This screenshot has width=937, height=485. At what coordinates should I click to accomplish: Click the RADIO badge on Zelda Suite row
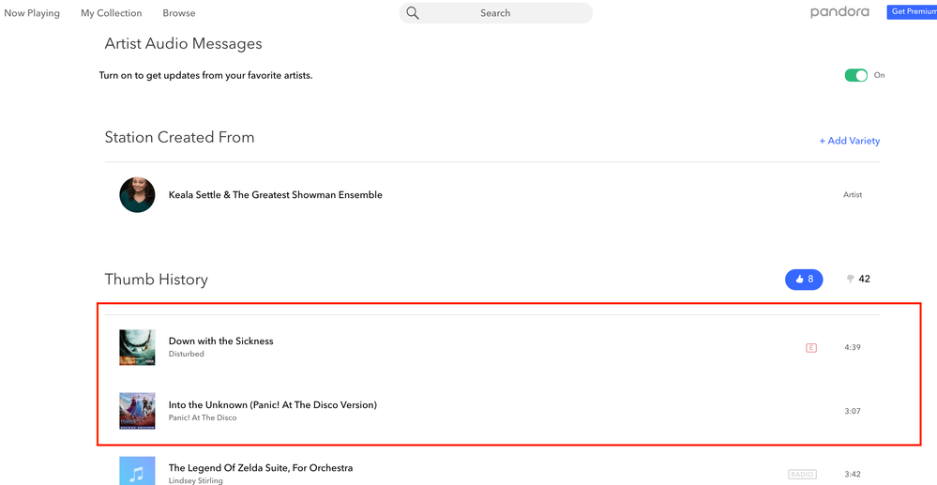[802, 475]
